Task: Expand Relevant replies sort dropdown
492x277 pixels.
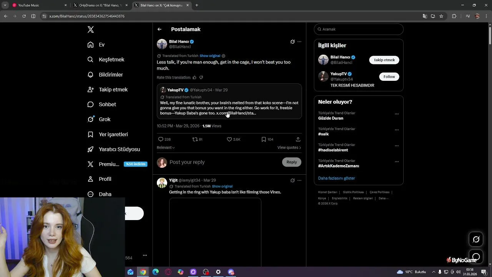Action: coord(166,147)
